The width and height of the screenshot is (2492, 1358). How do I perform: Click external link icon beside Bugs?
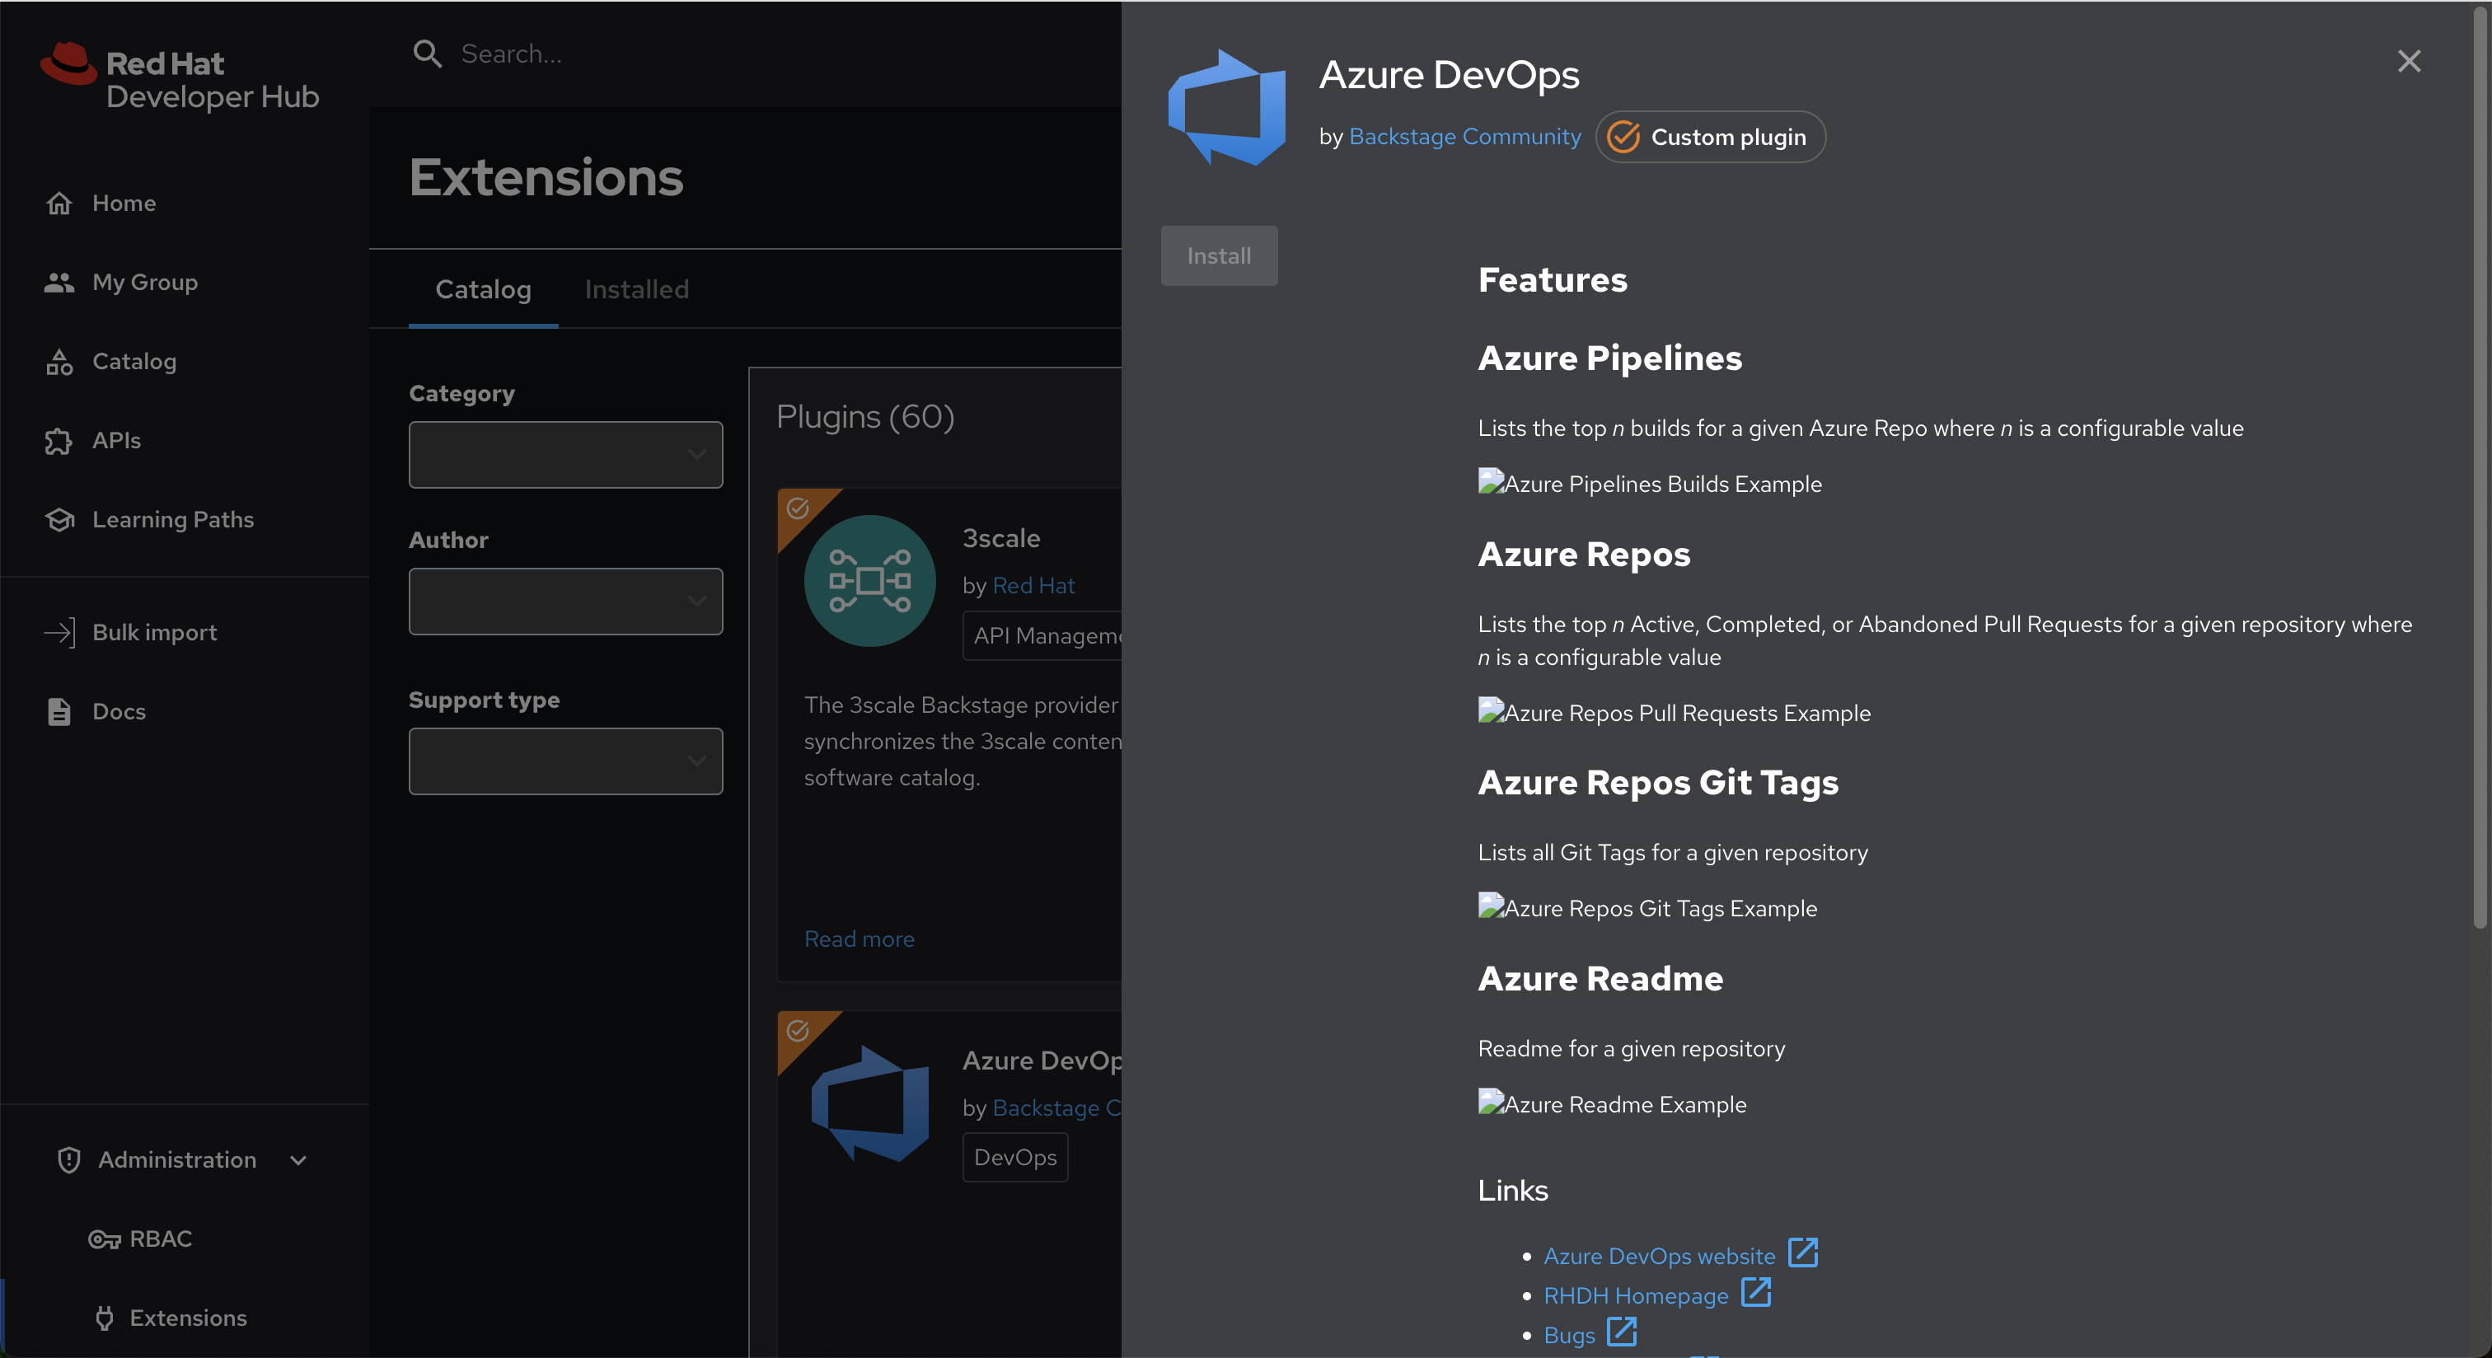[1621, 1332]
